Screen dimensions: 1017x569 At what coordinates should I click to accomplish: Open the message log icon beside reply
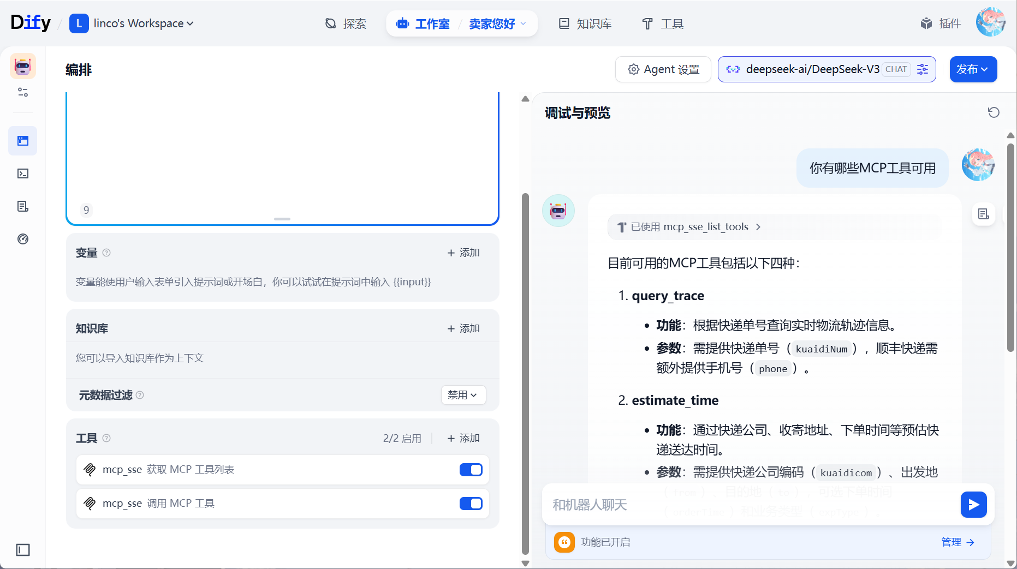[984, 214]
